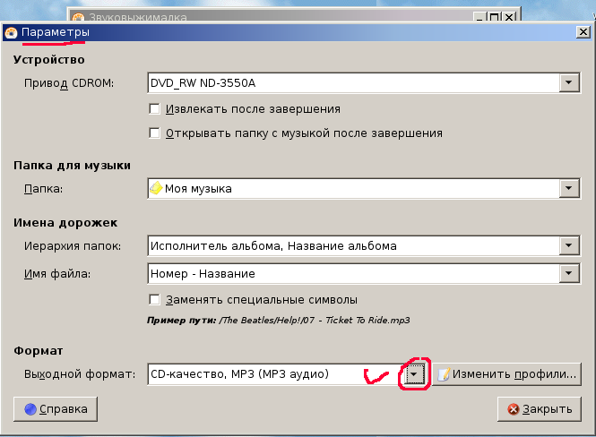Screen dimensions: 596x437
Task: Minimize the background Звуковыжималка window
Action: point(478,17)
